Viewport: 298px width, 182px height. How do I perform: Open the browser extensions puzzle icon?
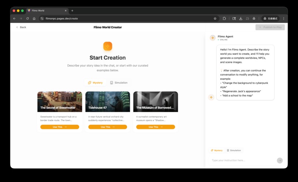(224, 18)
